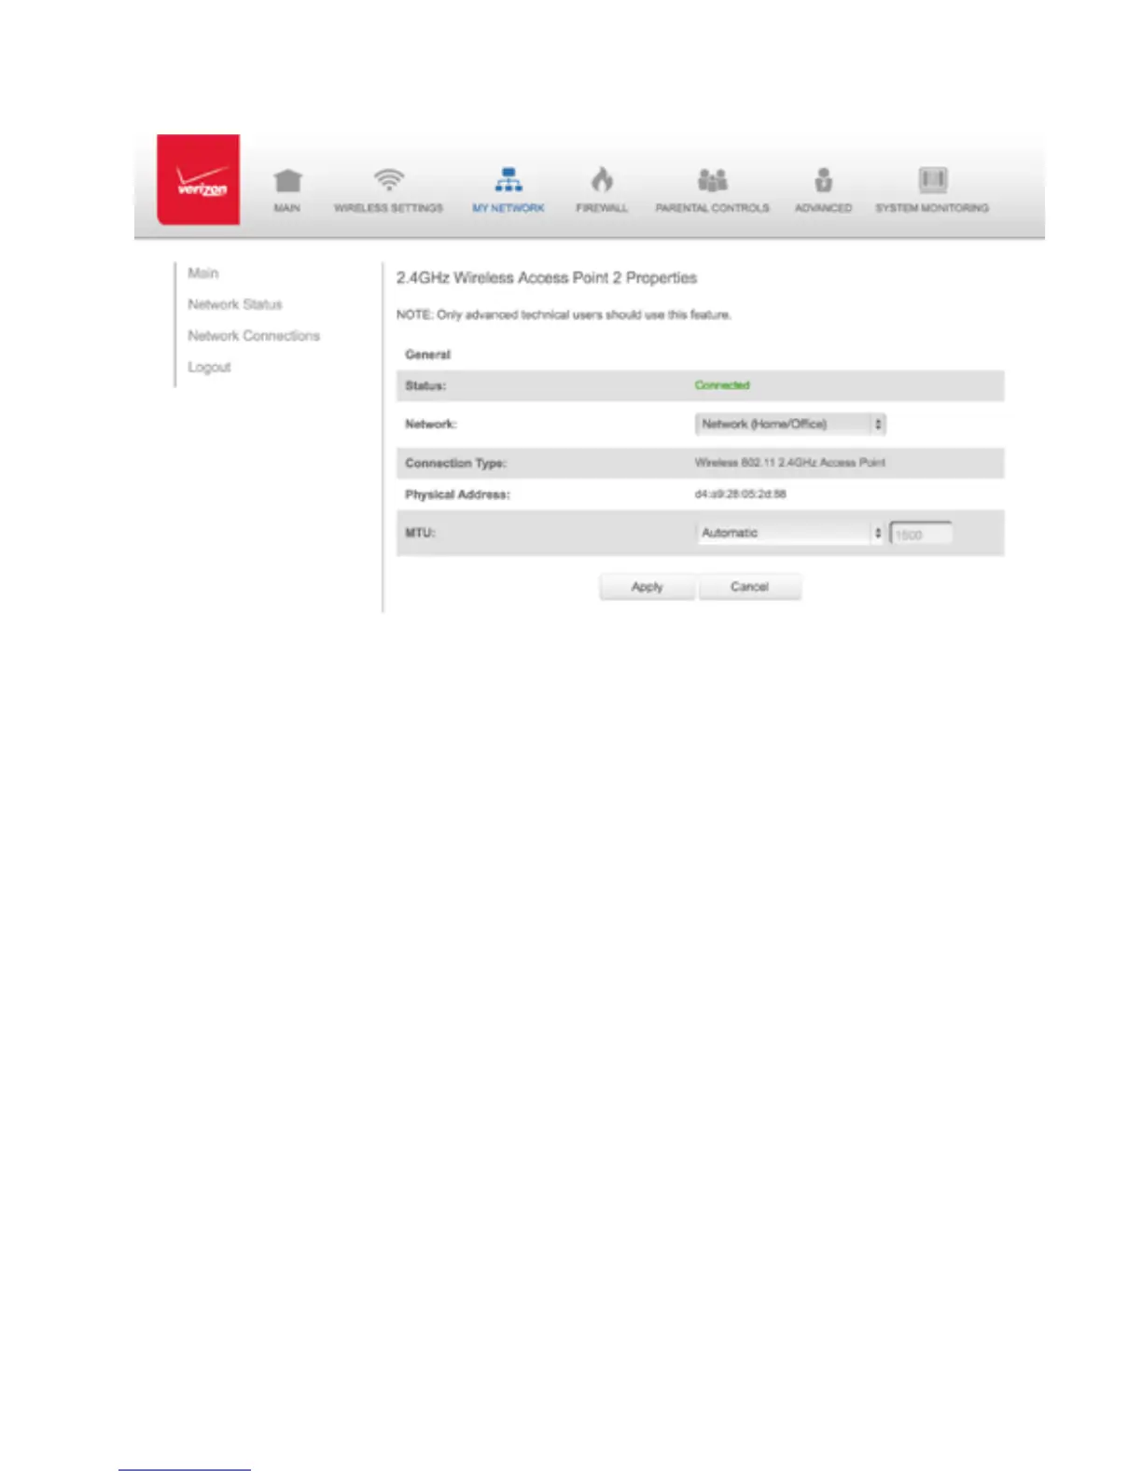The image size is (1142, 1478).
Task: Click the MAIN tab label
Action: 287,208
